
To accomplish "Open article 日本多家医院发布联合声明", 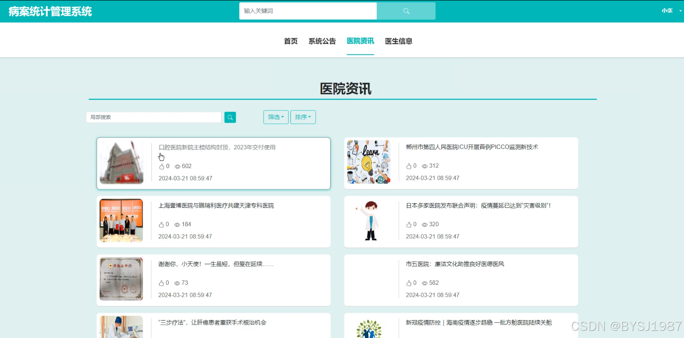I will point(478,206).
